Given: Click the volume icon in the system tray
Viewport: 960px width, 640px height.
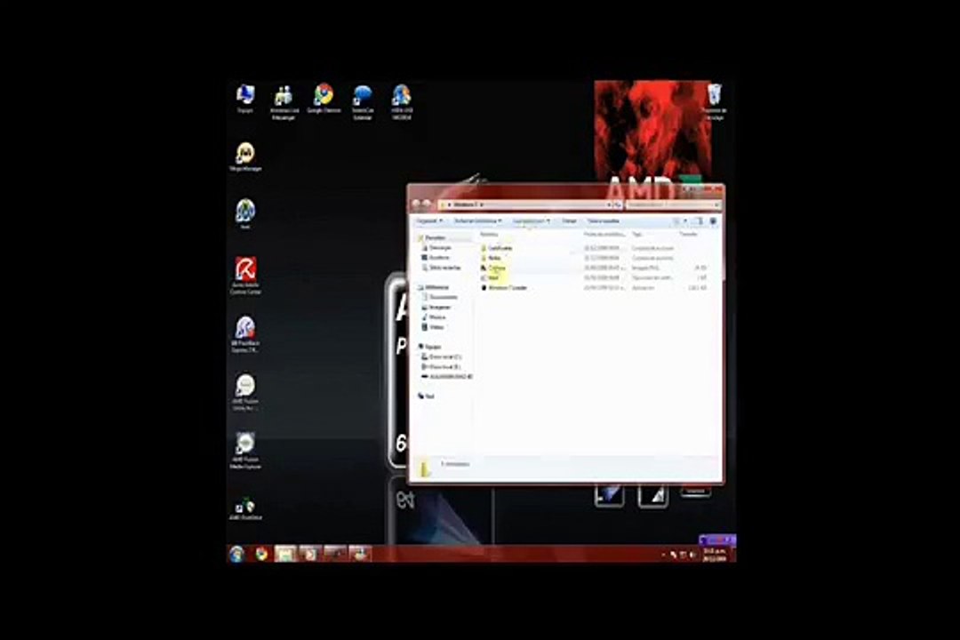Looking at the screenshot, I should tap(692, 555).
